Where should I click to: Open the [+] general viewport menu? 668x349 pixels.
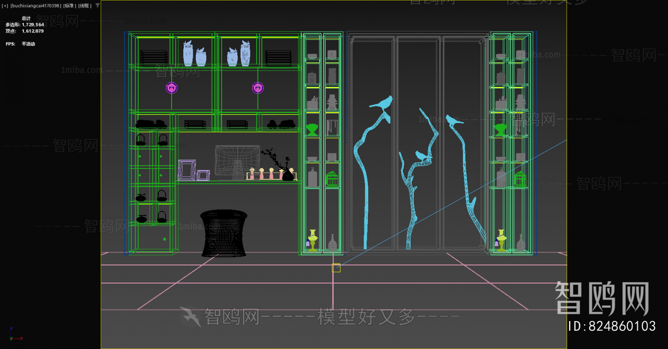pos(5,6)
